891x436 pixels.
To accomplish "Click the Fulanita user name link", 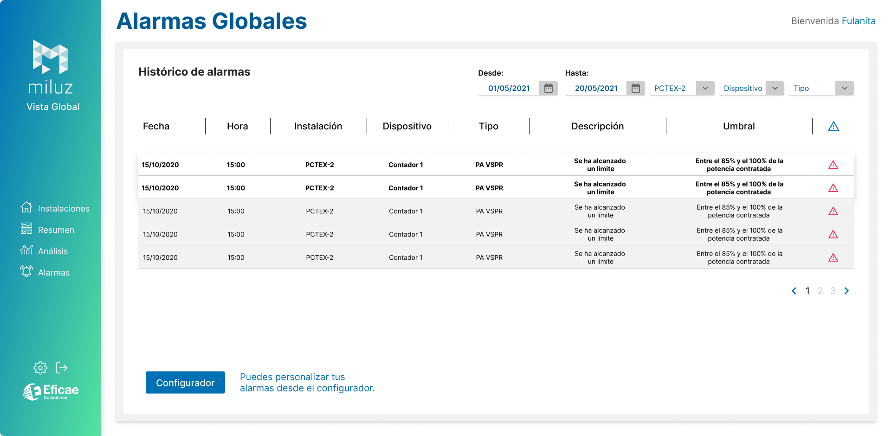I will [x=858, y=21].
